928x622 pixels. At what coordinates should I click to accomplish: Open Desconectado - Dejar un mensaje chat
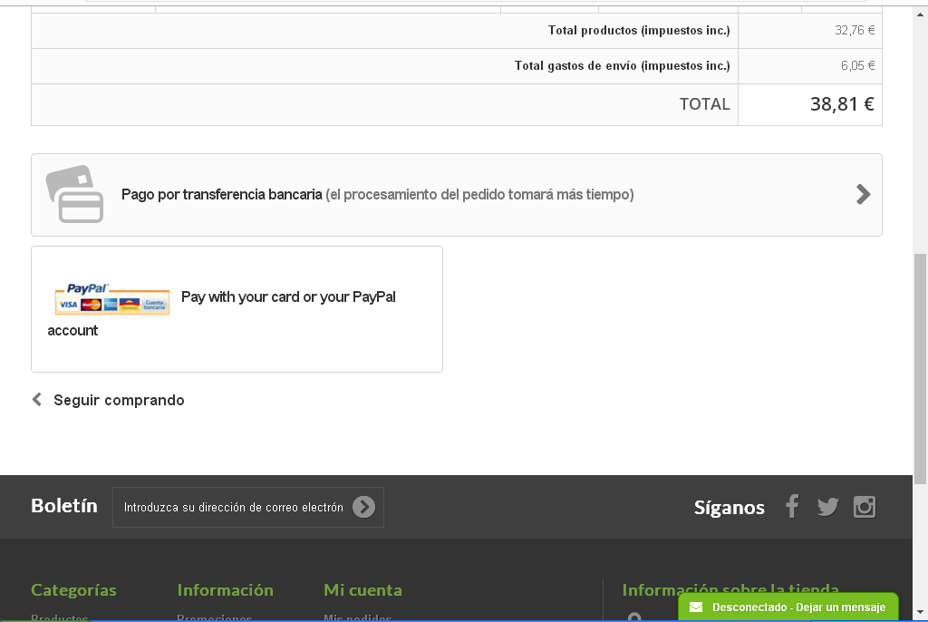pos(797,607)
